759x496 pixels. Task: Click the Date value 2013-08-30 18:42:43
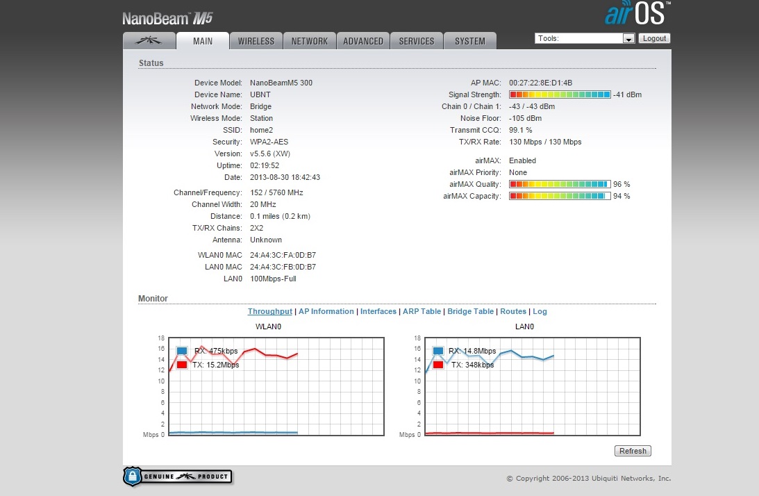(x=285, y=177)
